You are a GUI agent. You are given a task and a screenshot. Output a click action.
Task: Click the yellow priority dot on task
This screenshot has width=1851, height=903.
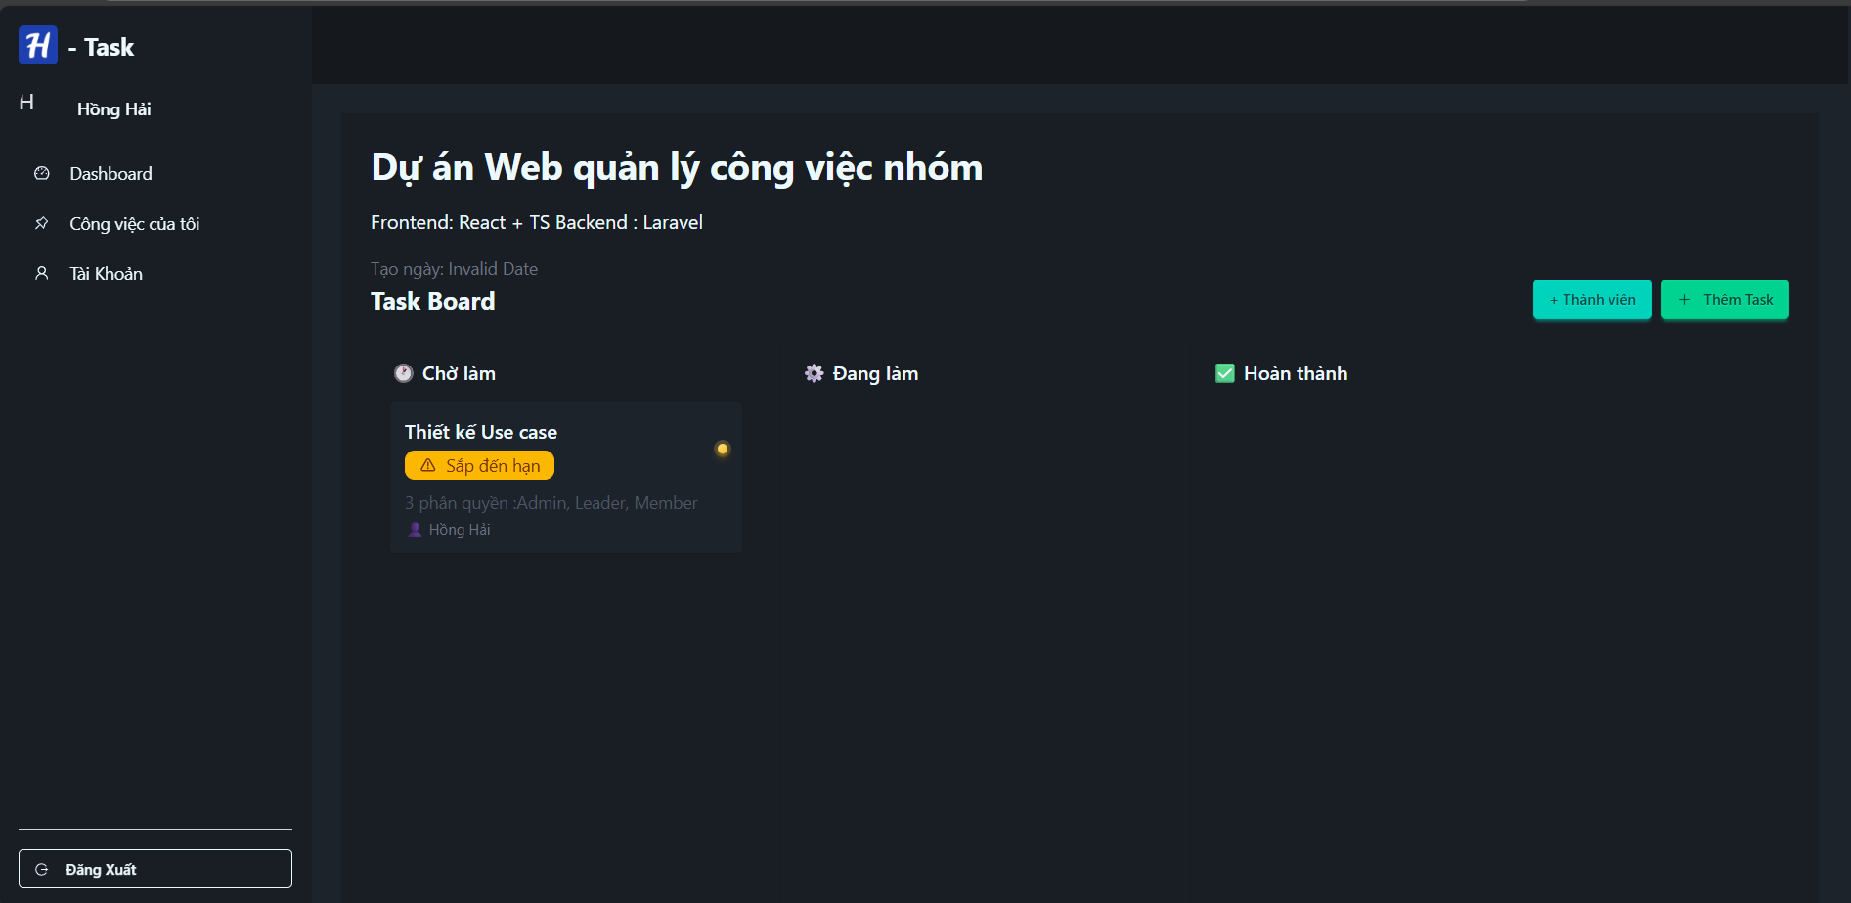point(723,449)
